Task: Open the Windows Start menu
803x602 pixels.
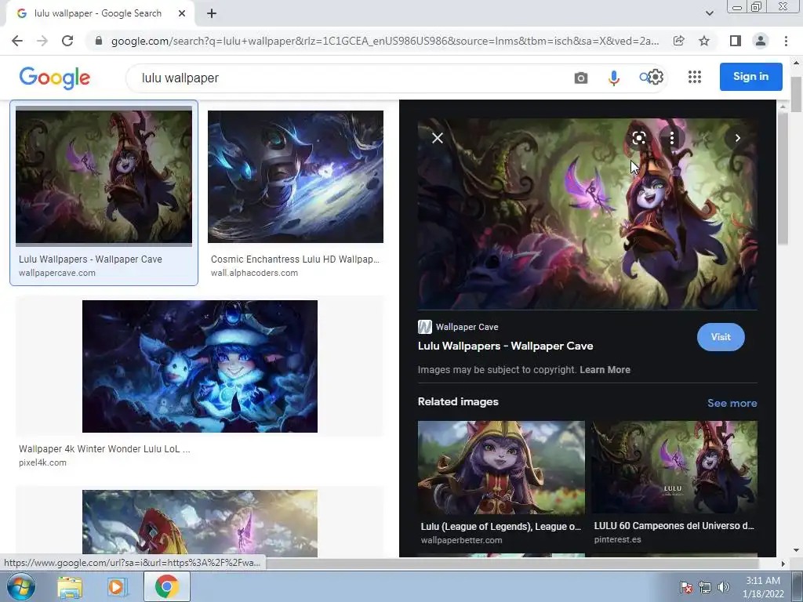Action: (x=20, y=586)
